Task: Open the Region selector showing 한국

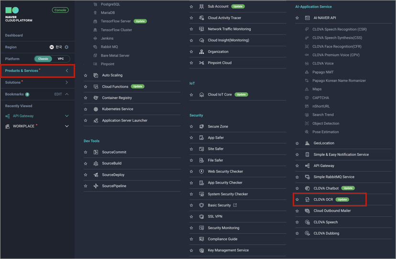Action: click(56, 47)
